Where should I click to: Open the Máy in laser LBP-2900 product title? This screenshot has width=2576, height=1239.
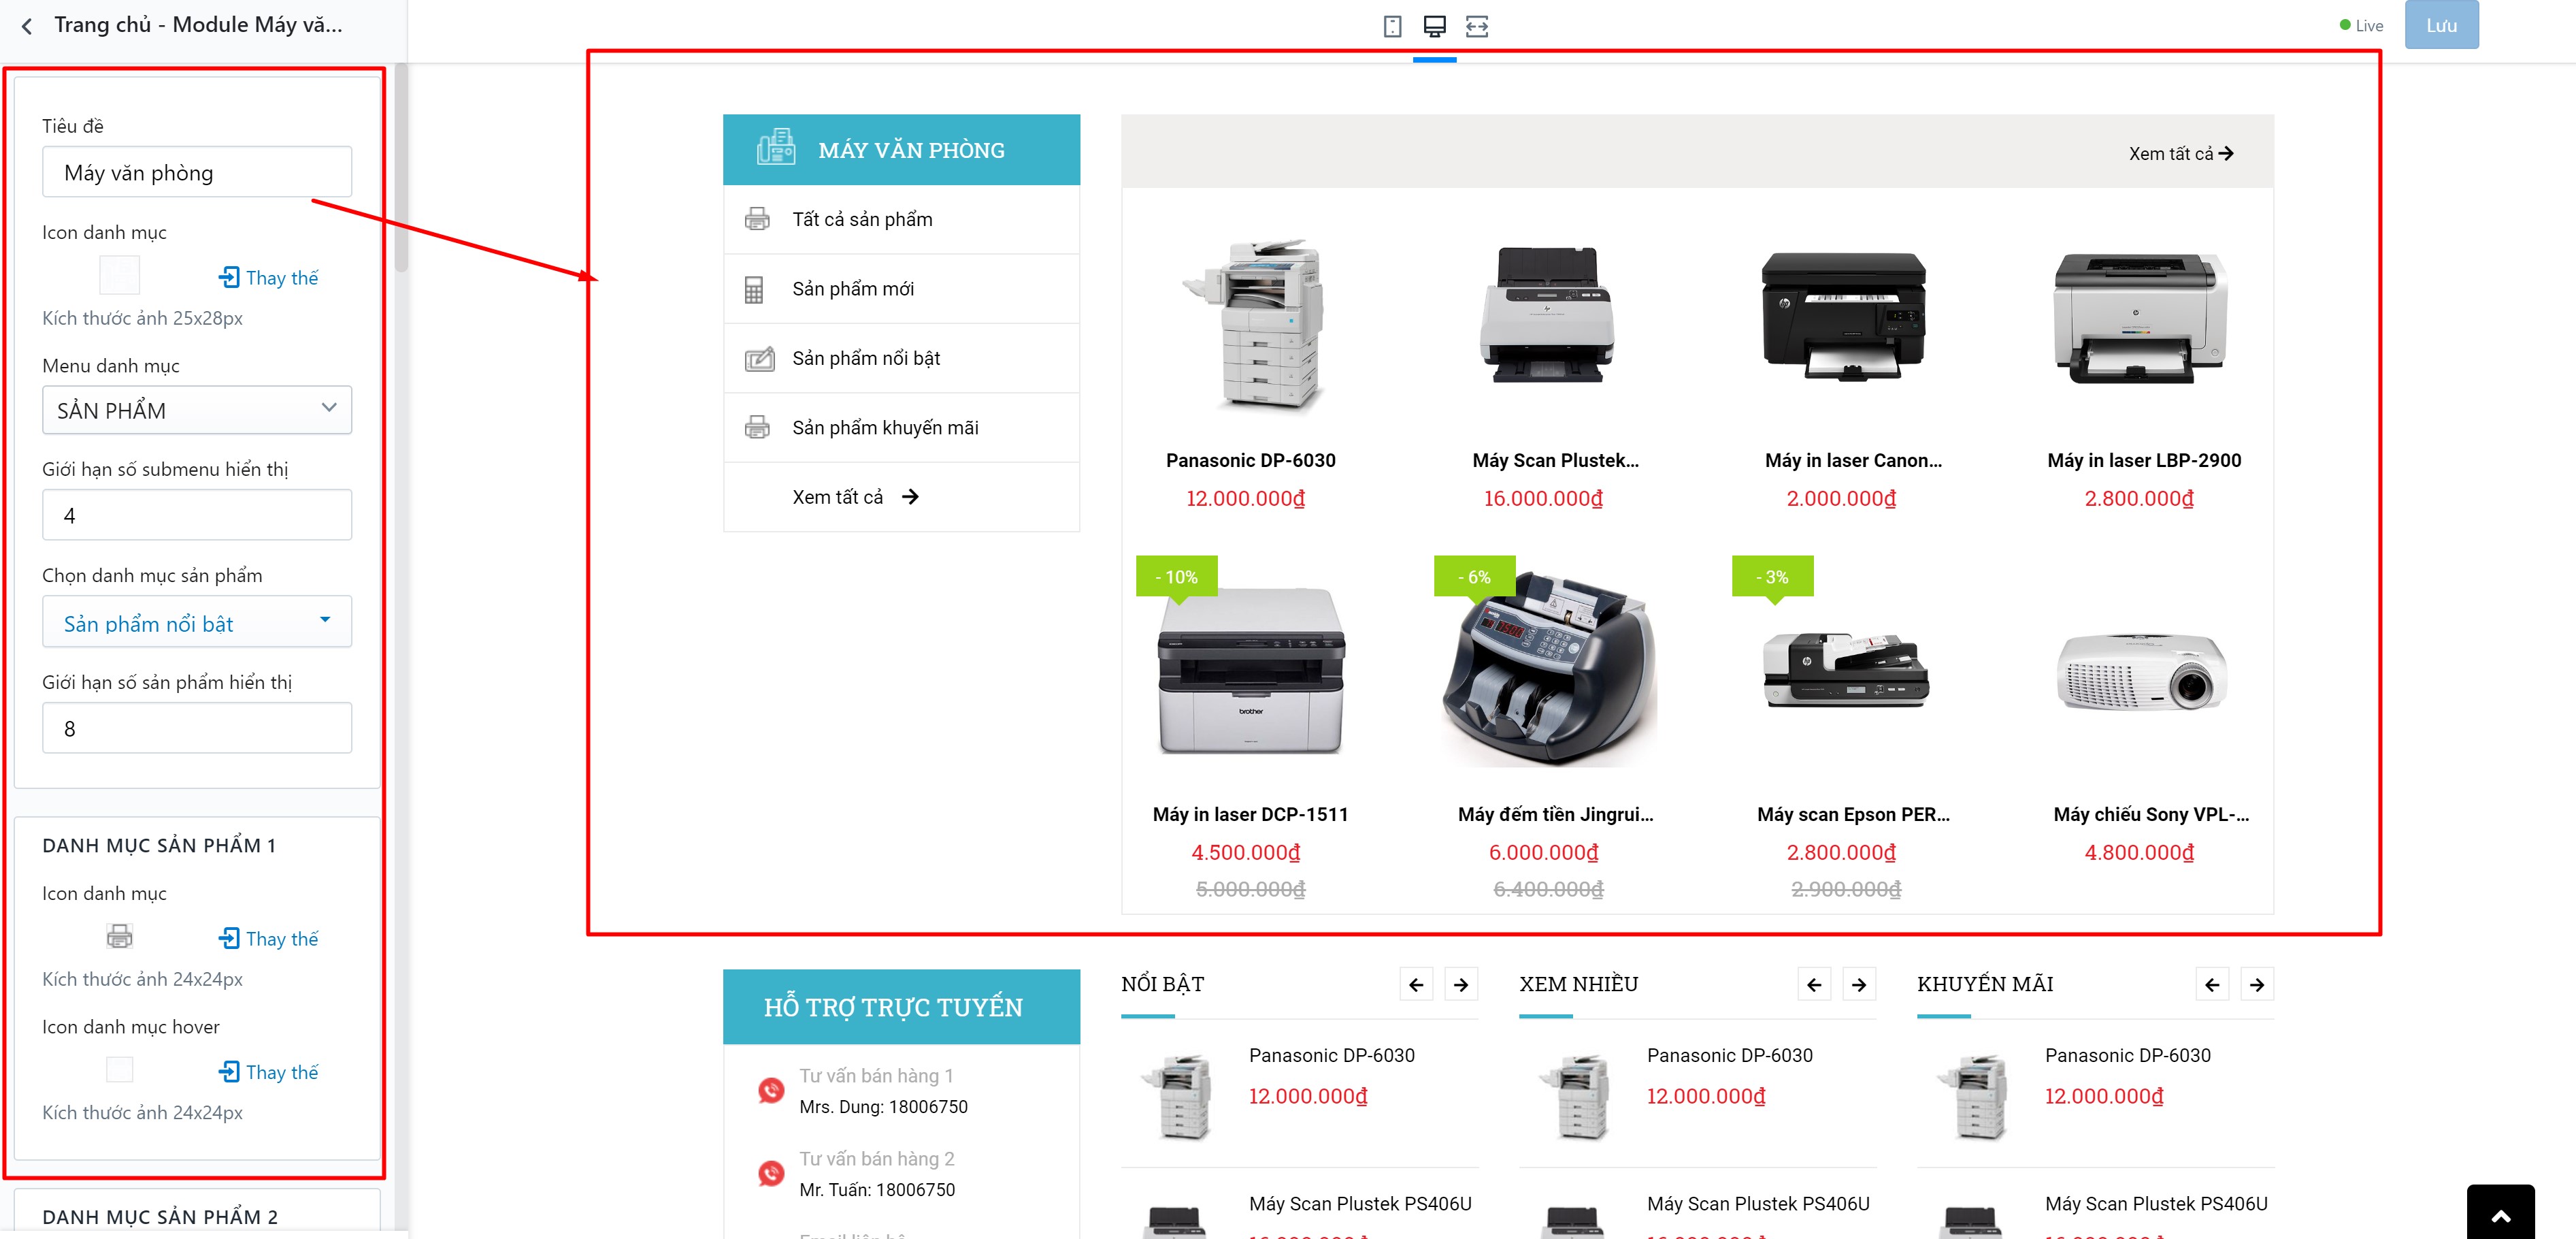point(2144,460)
